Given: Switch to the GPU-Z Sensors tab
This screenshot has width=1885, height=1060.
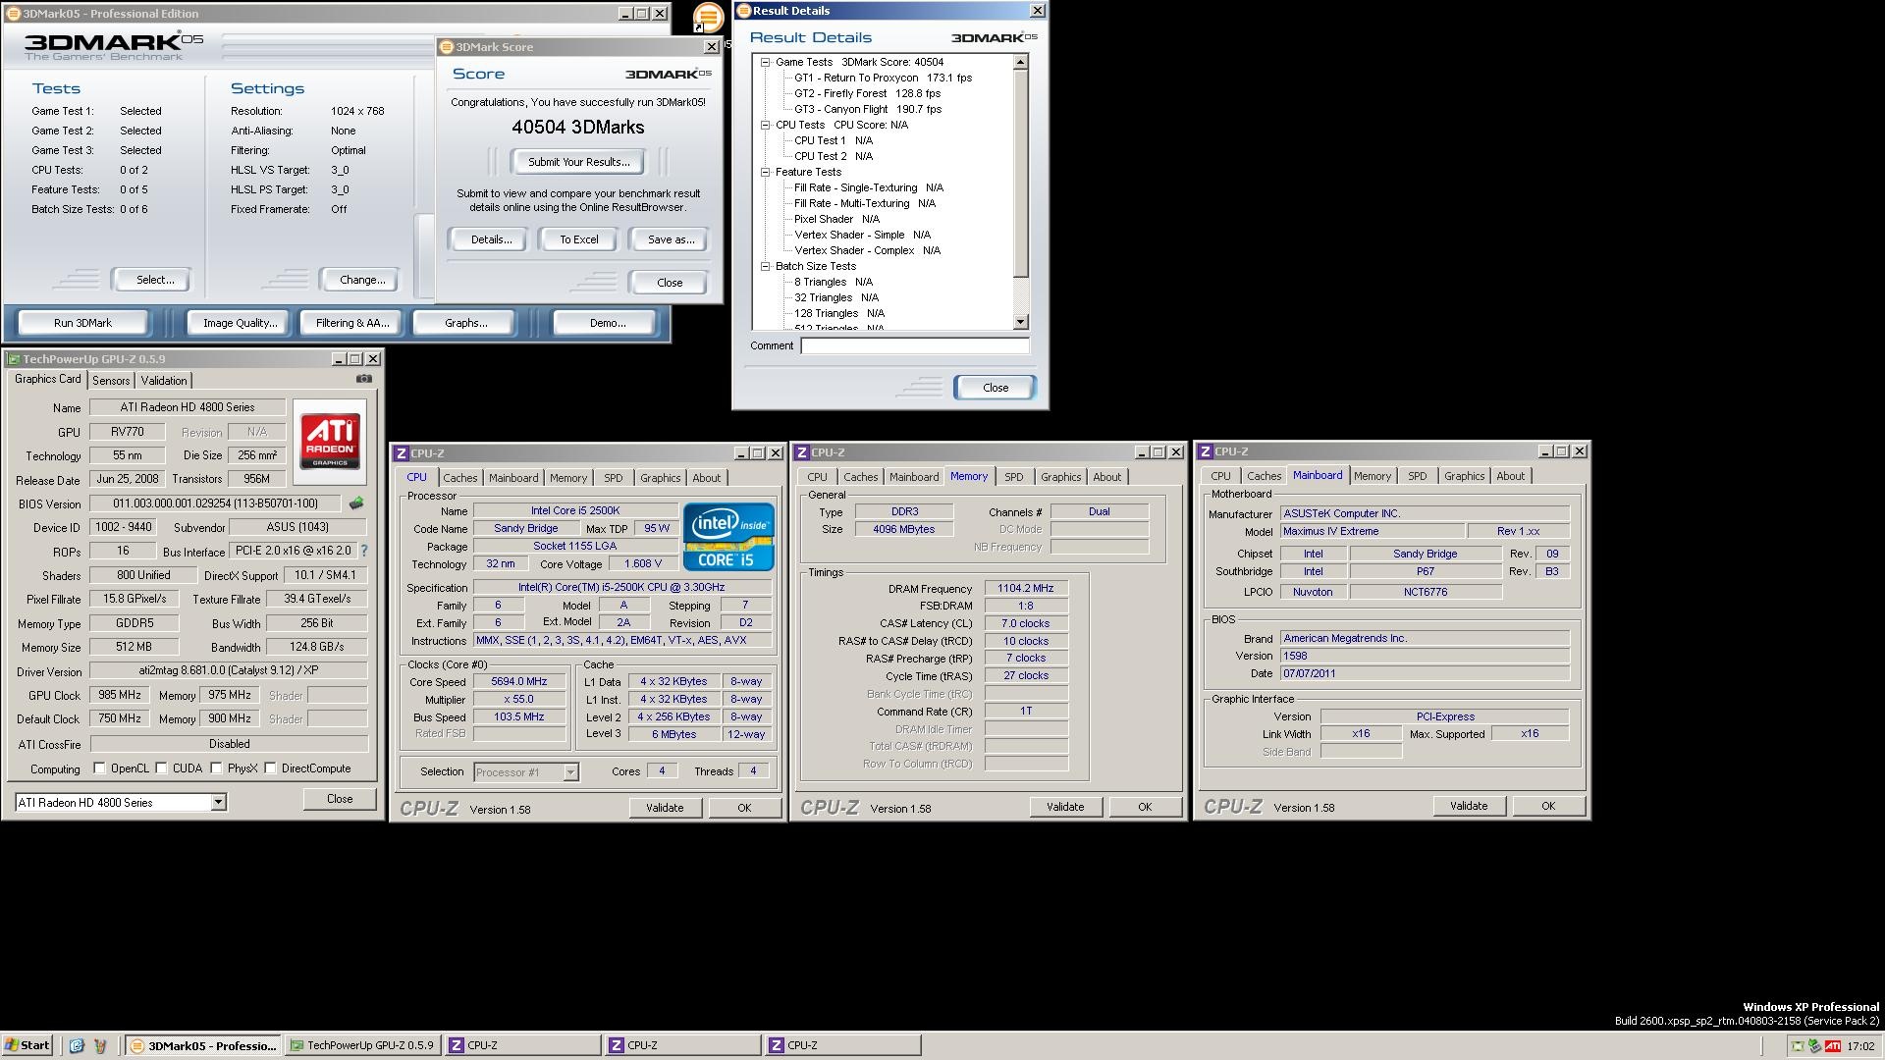Looking at the screenshot, I should 111,381.
